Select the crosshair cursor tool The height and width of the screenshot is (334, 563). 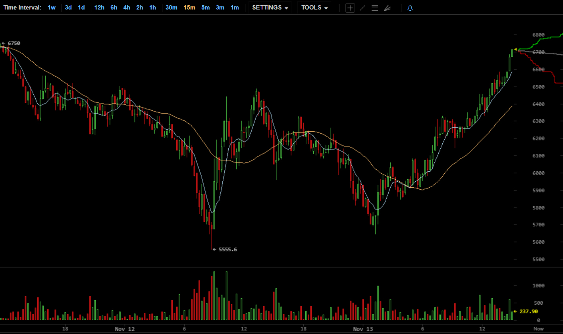click(350, 8)
